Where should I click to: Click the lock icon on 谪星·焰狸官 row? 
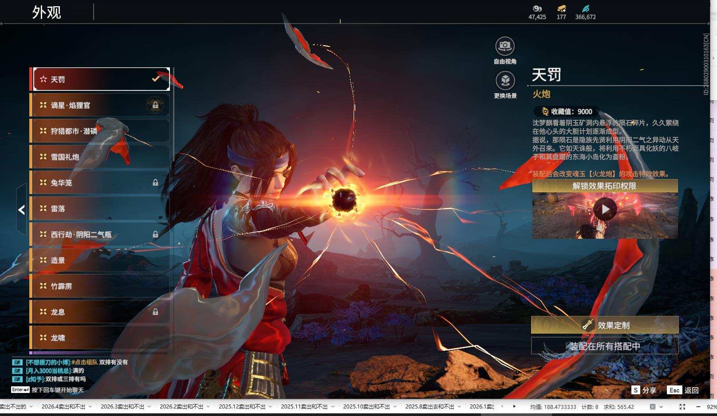[x=155, y=105]
